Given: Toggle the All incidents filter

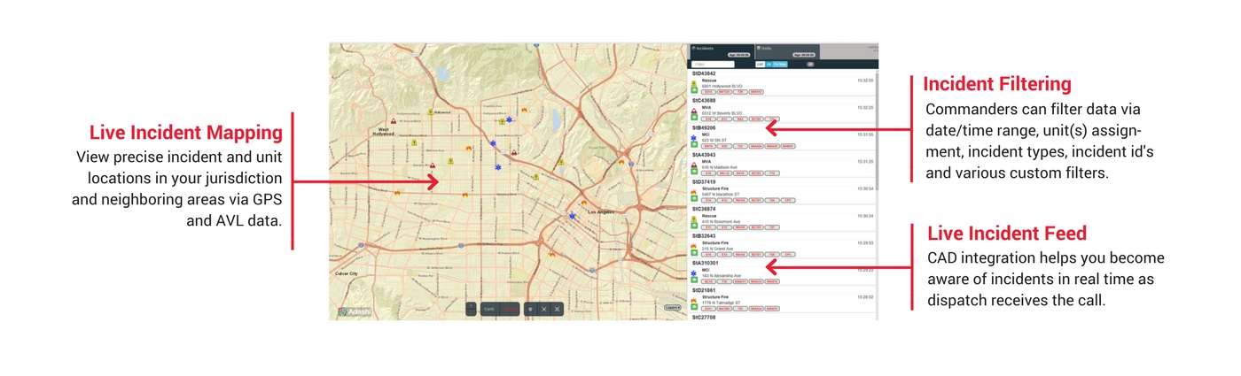Looking at the screenshot, I should point(769,65).
